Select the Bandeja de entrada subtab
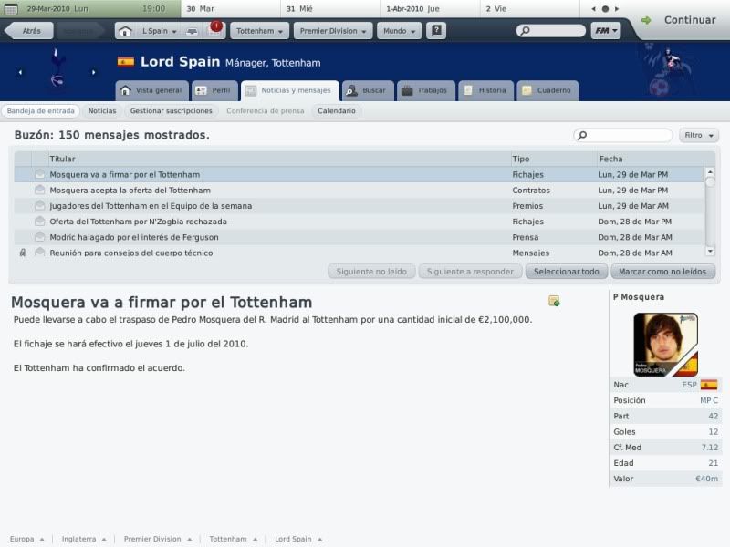 coord(40,110)
